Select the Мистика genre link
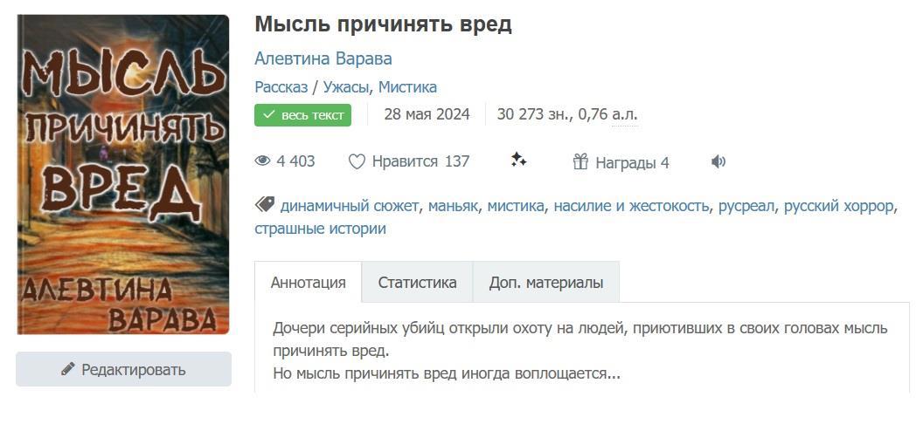 407,87
